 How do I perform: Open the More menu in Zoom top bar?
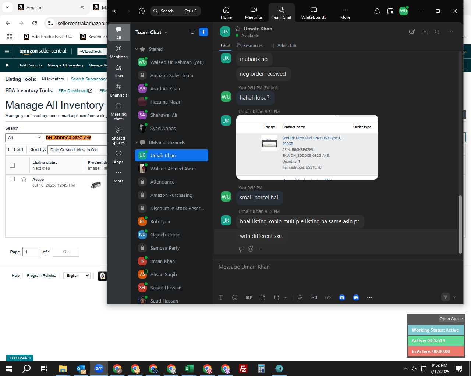coord(345,13)
